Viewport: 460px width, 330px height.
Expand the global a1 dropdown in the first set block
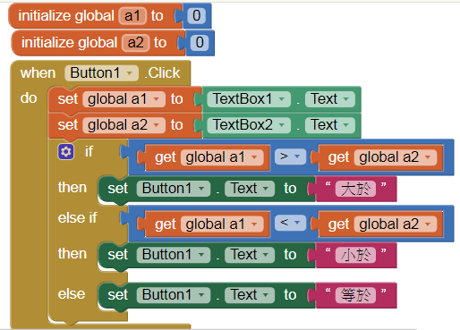click(124, 99)
